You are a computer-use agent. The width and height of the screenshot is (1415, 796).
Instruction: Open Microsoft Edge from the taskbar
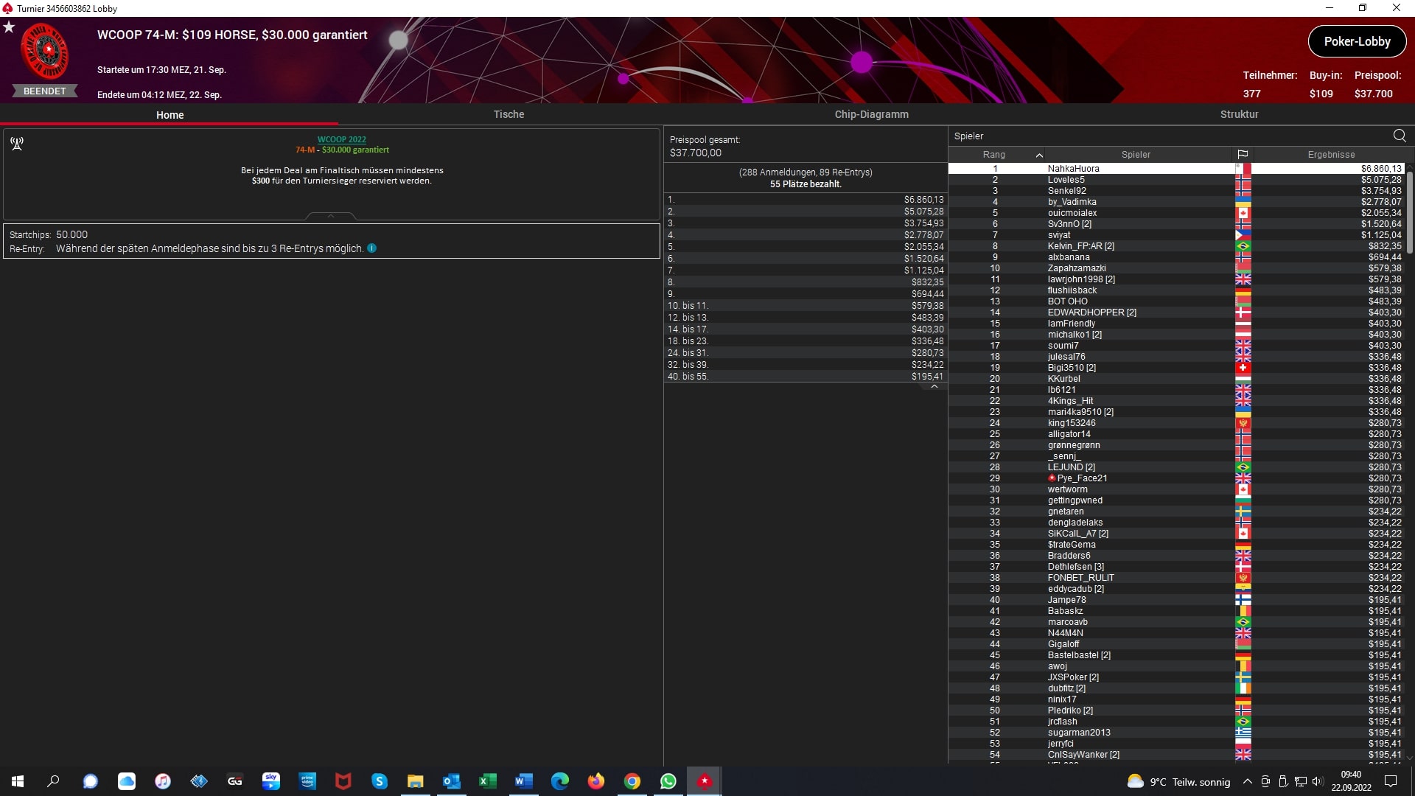[x=560, y=781]
